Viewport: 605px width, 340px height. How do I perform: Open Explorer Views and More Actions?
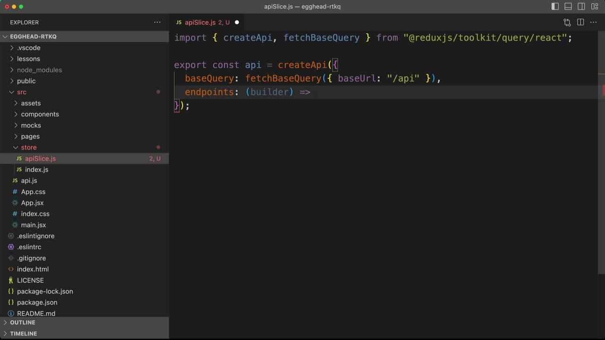[157, 22]
